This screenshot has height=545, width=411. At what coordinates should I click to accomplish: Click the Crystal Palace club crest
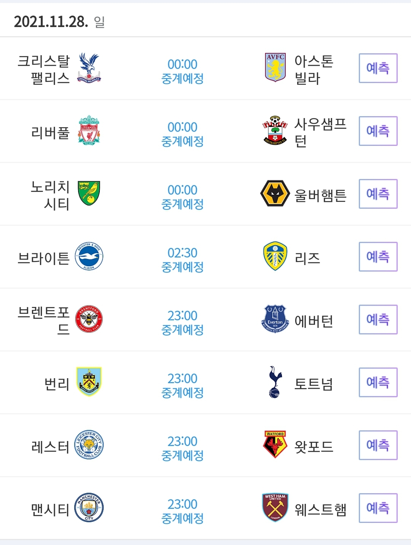89,68
